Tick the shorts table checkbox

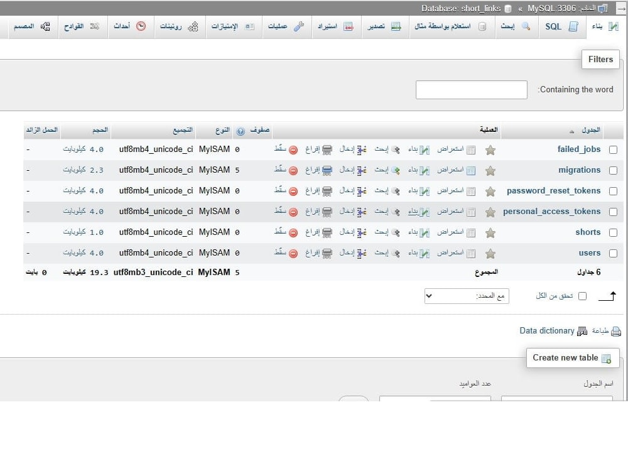613,233
